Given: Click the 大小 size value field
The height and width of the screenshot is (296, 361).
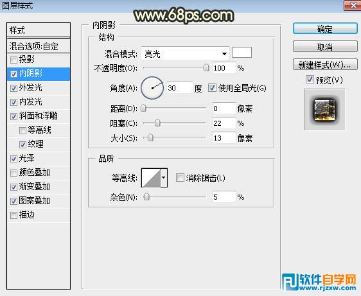Looking at the screenshot, I should [224, 138].
